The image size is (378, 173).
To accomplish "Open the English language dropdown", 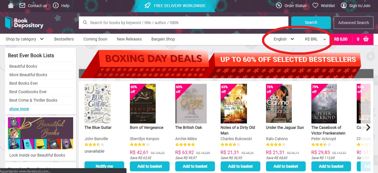I will pyautogui.click(x=284, y=39).
